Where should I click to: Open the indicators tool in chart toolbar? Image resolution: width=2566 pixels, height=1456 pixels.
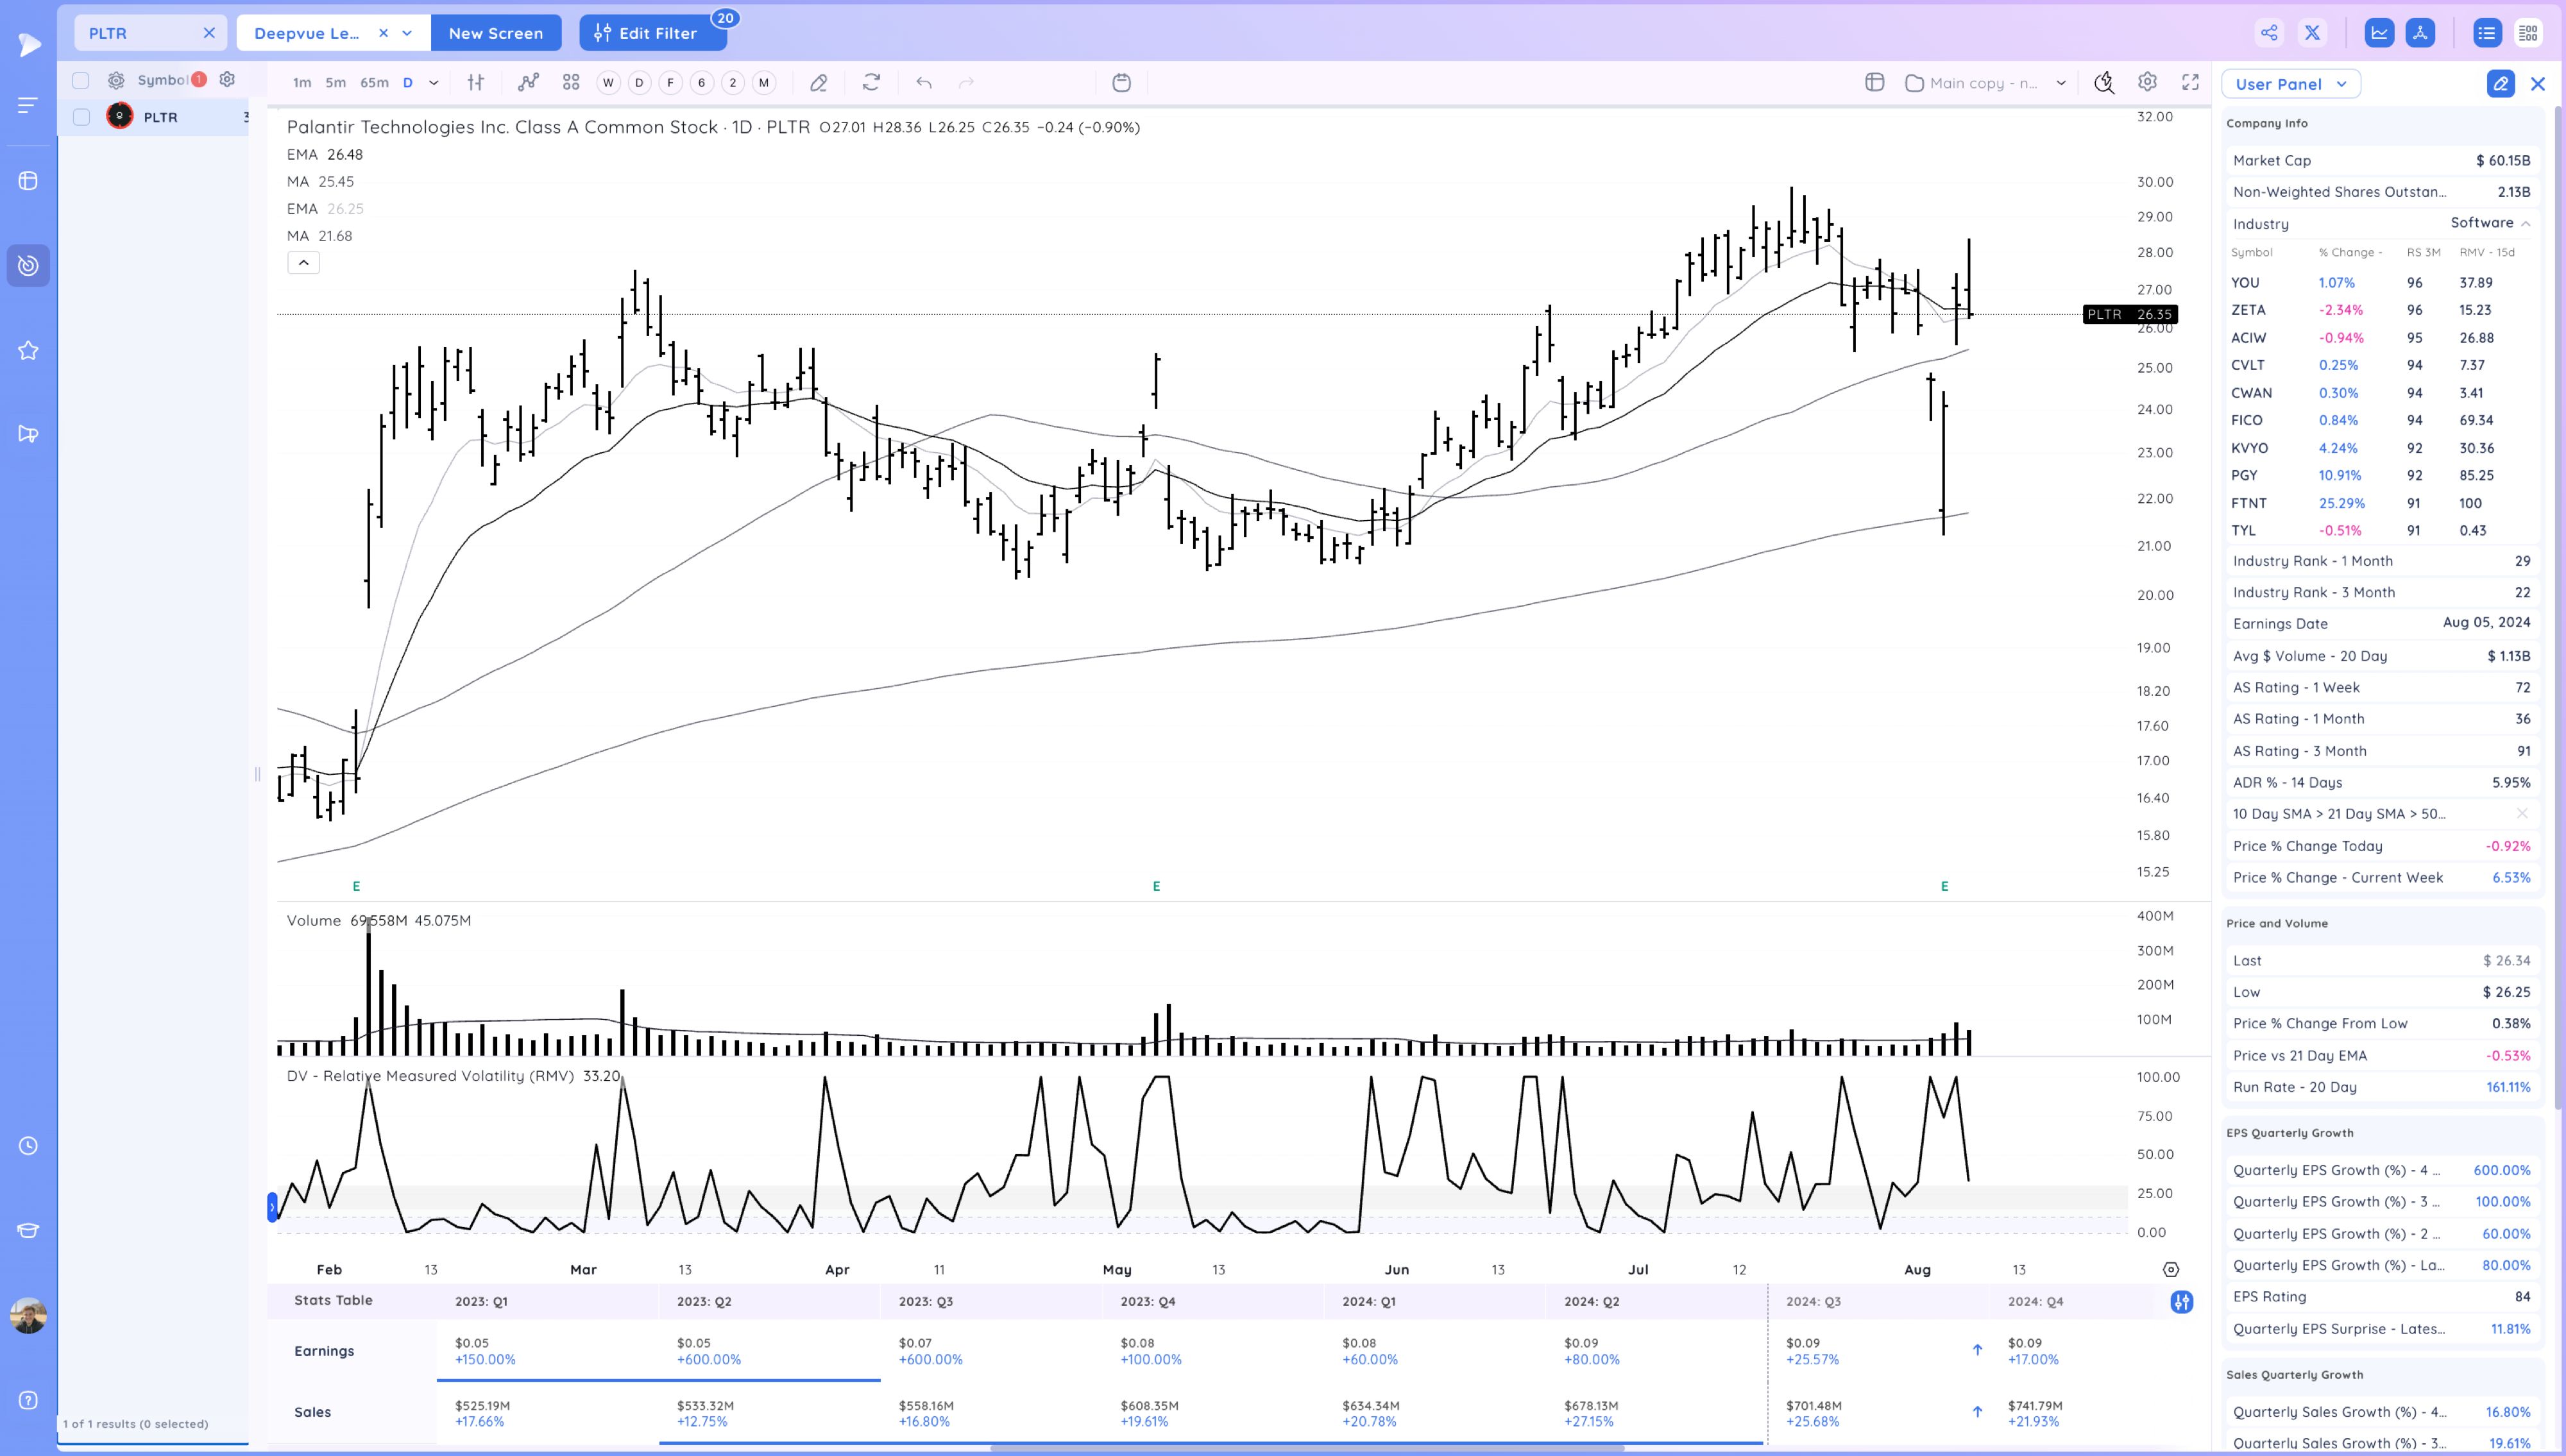(x=528, y=83)
